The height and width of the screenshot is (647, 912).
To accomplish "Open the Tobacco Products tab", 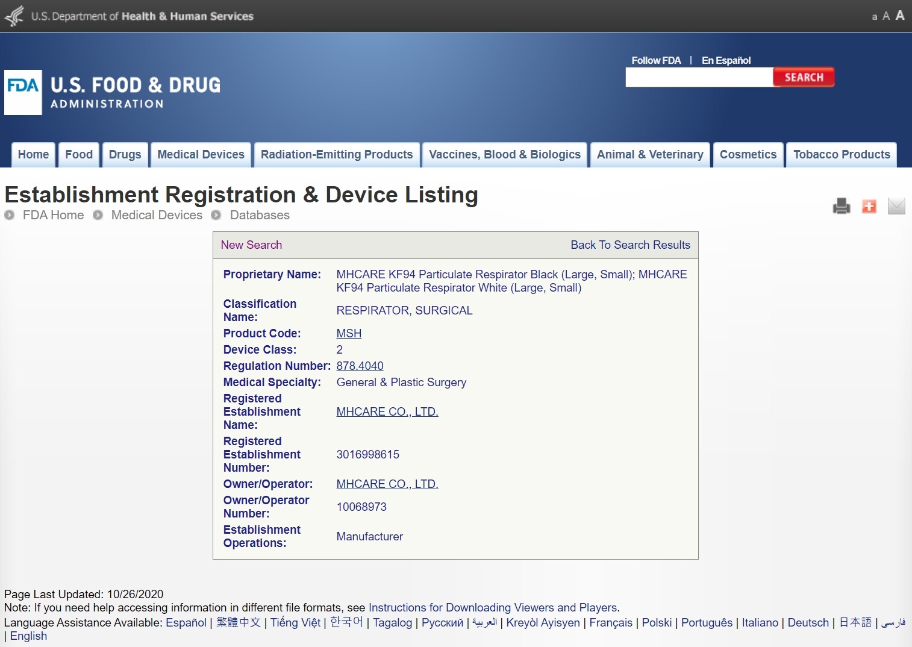I will (x=842, y=155).
